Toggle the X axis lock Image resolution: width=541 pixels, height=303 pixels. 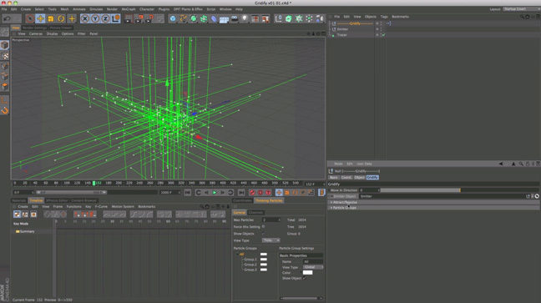coord(85,18)
